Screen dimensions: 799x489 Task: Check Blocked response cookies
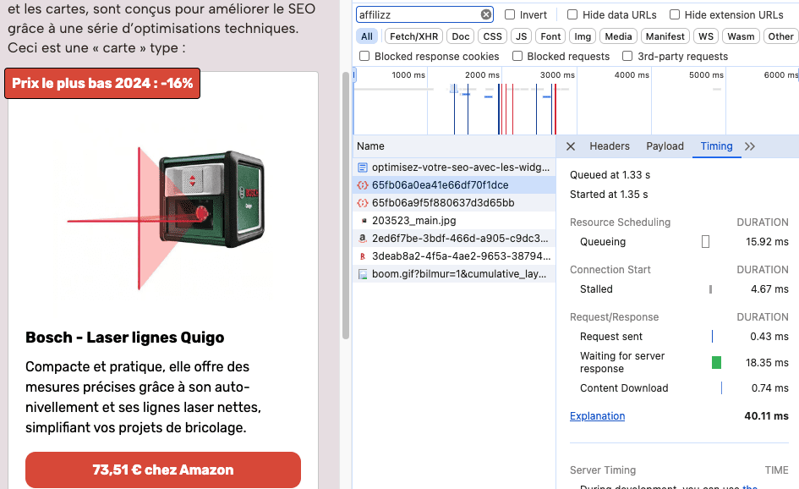(364, 56)
